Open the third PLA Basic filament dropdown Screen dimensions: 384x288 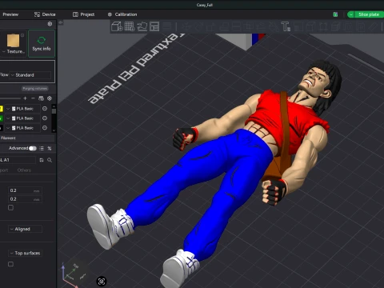pos(22,128)
